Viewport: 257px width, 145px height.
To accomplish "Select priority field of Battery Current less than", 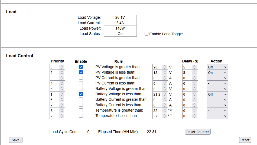I will tap(57, 105).
